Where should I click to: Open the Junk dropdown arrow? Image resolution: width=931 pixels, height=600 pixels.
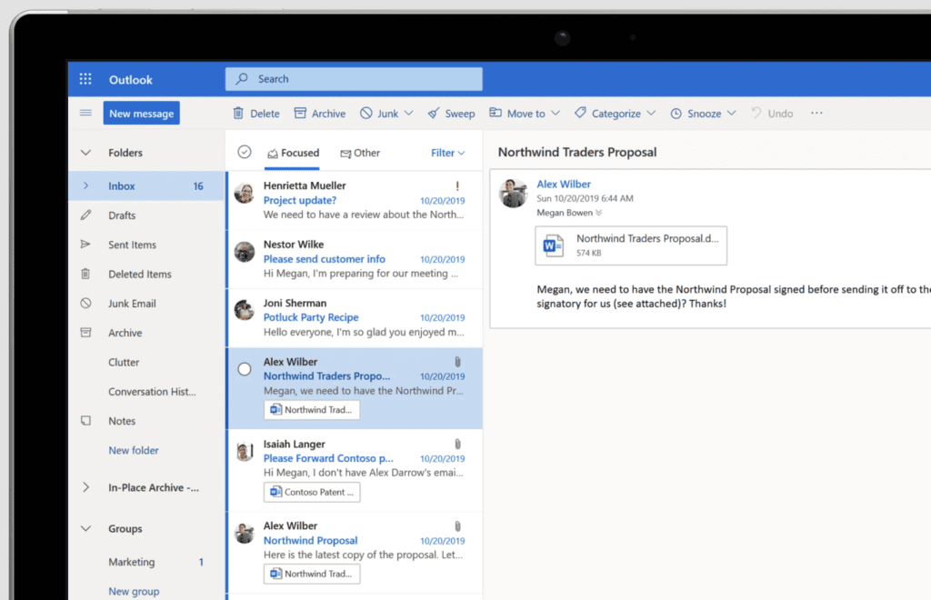pyautogui.click(x=408, y=113)
